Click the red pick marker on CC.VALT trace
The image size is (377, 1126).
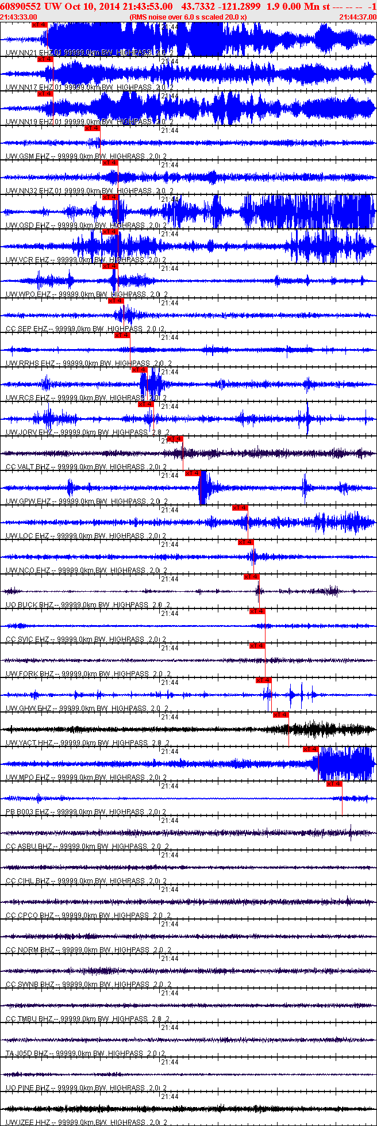click(x=175, y=439)
